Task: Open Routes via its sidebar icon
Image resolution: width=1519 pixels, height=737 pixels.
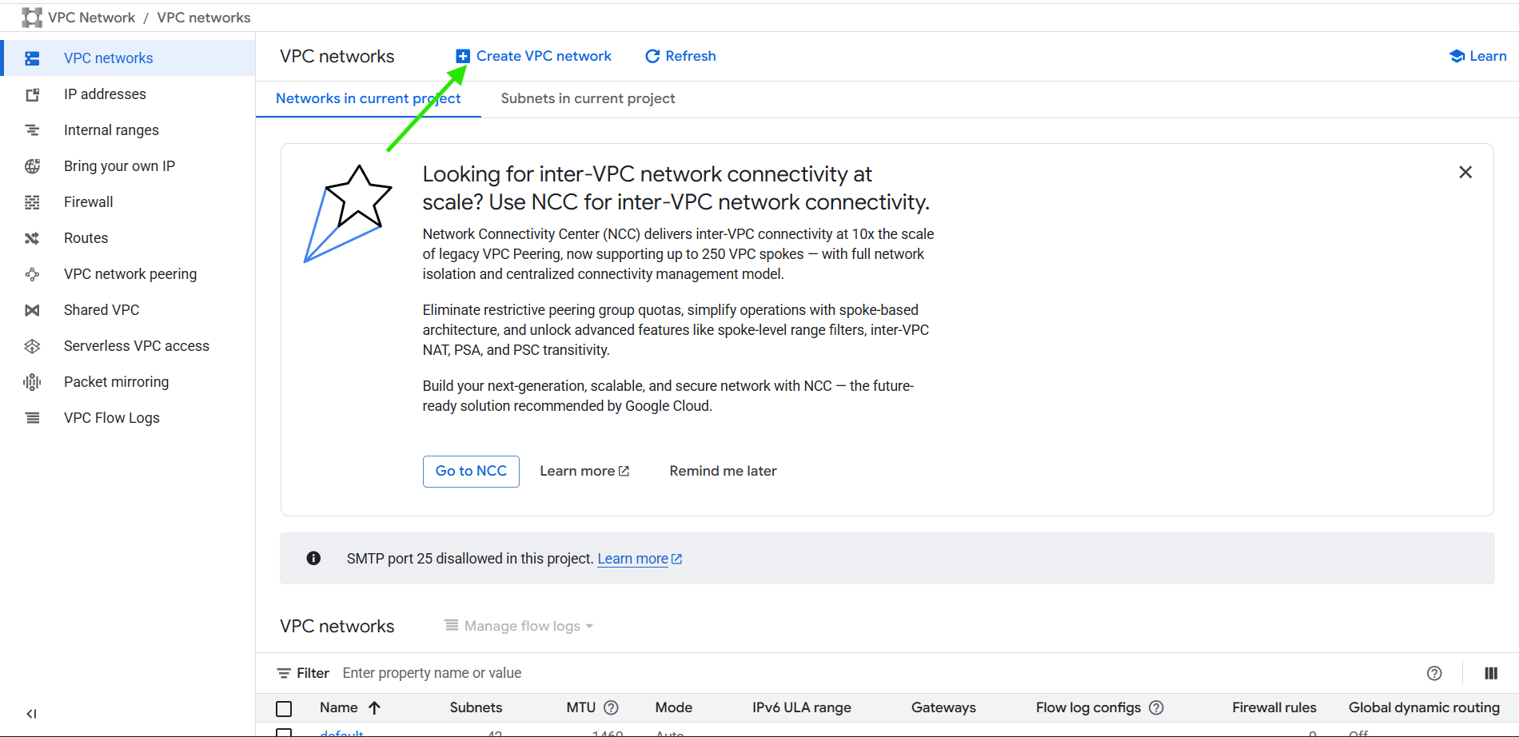Action: point(32,238)
